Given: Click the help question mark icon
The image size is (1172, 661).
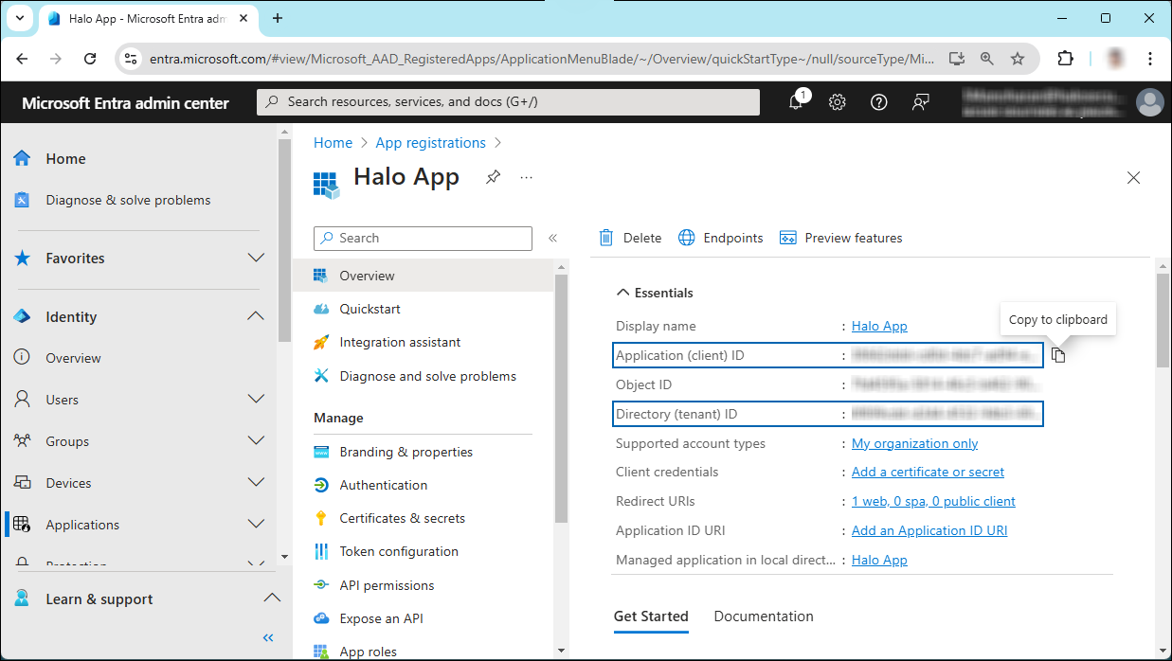Looking at the screenshot, I should click(x=879, y=102).
